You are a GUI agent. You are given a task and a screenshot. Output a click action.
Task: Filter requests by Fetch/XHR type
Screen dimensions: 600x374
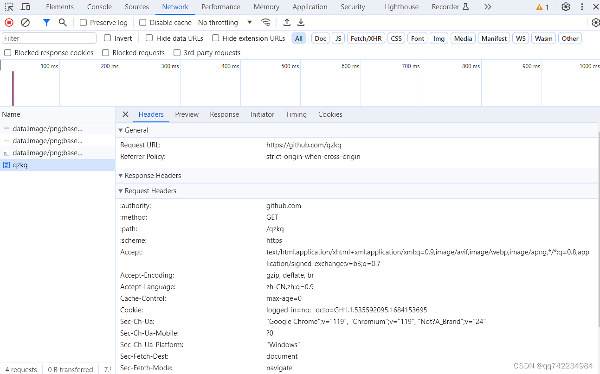click(366, 38)
